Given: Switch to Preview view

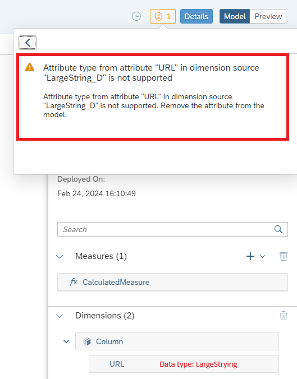Looking at the screenshot, I should pos(268,16).
